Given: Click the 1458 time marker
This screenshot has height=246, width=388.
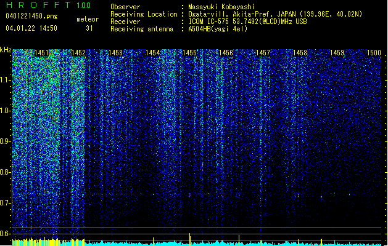Looking at the screenshot, I should (300, 53).
